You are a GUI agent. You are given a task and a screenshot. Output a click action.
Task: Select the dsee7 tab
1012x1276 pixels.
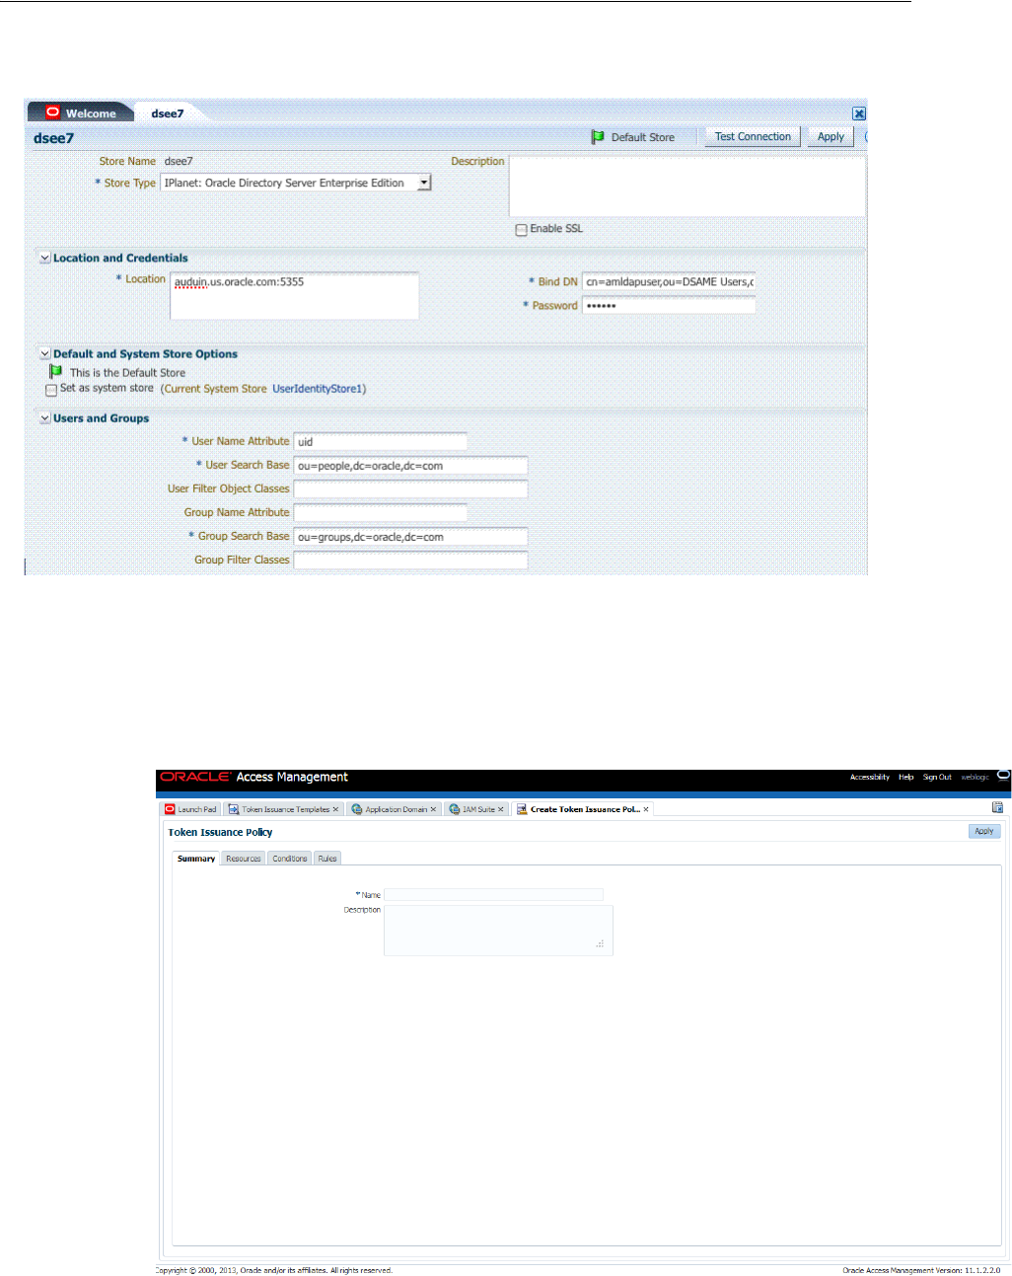click(x=167, y=113)
